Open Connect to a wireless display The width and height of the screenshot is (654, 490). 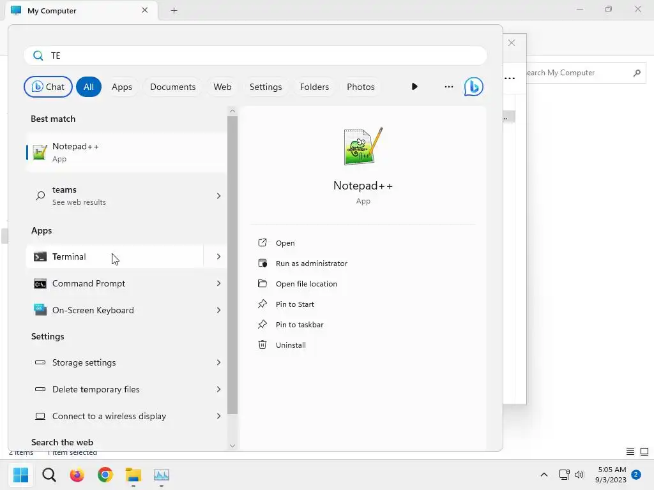(x=115, y=416)
